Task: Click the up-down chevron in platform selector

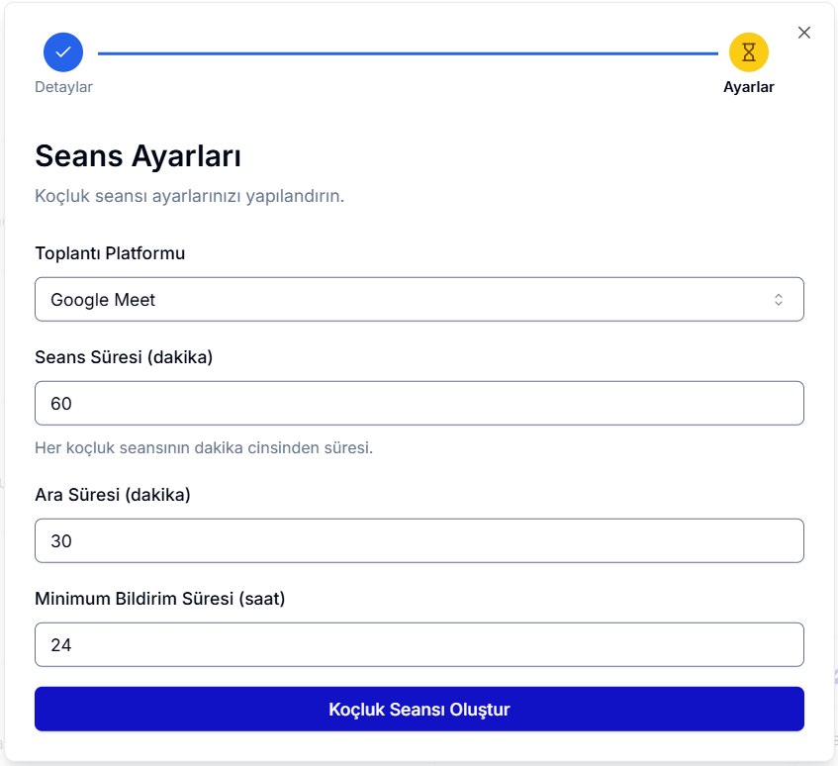Action: tap(779, 300)
